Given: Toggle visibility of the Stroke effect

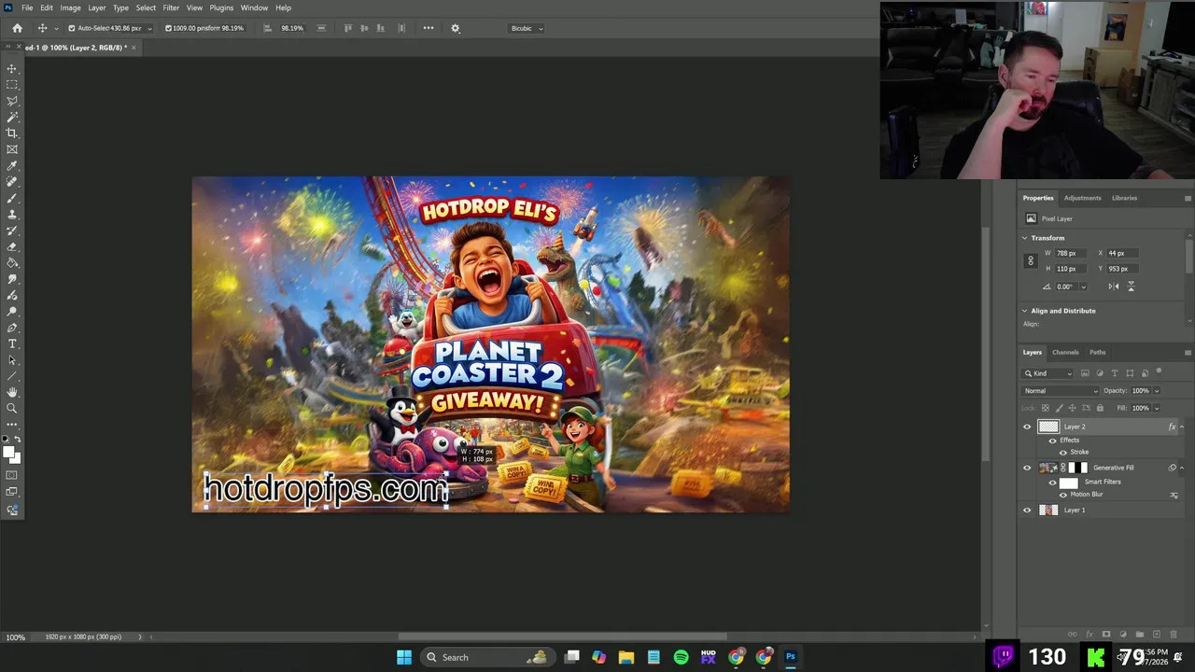Looking at the screenshot, I should pos(1062,453).
